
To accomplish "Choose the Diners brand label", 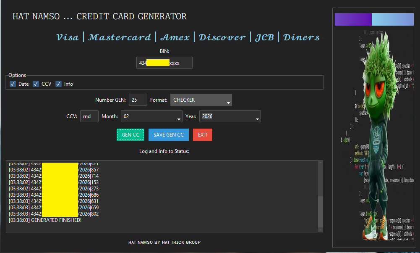I will click(301, 37).
